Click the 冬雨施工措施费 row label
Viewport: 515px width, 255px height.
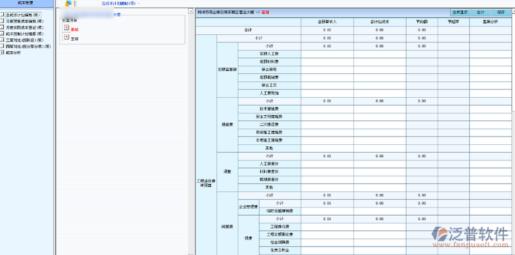pos(269,140)
